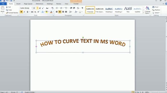Click the Strikethrough abc icon

(x=32, y=12)
